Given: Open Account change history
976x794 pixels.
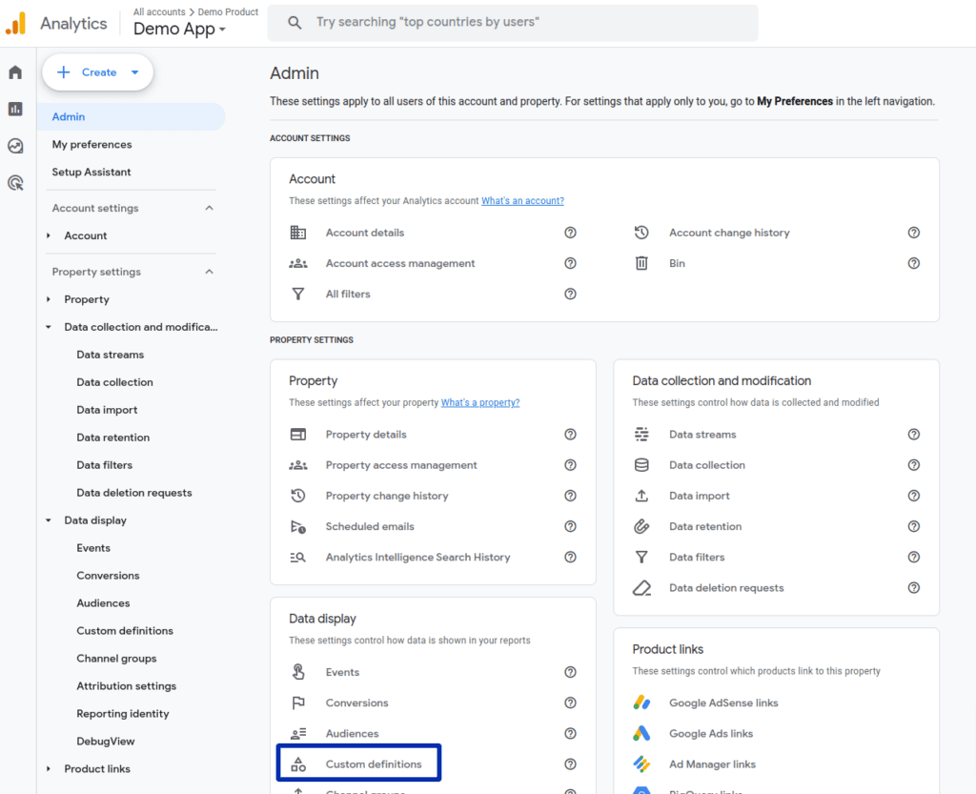Looking at the screenshot, I should point(729,233).
